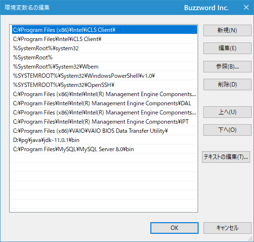Move the entry up with 上へ(U)

coord(227,112)
